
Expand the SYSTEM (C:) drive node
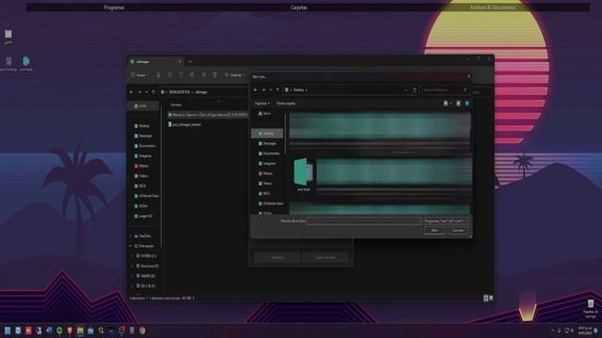click(133, 256)
